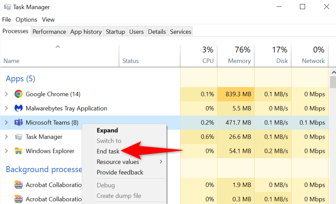Expand the Windows Explorer process group
This screenshot has width=336, height=204.
click(6, 151)
